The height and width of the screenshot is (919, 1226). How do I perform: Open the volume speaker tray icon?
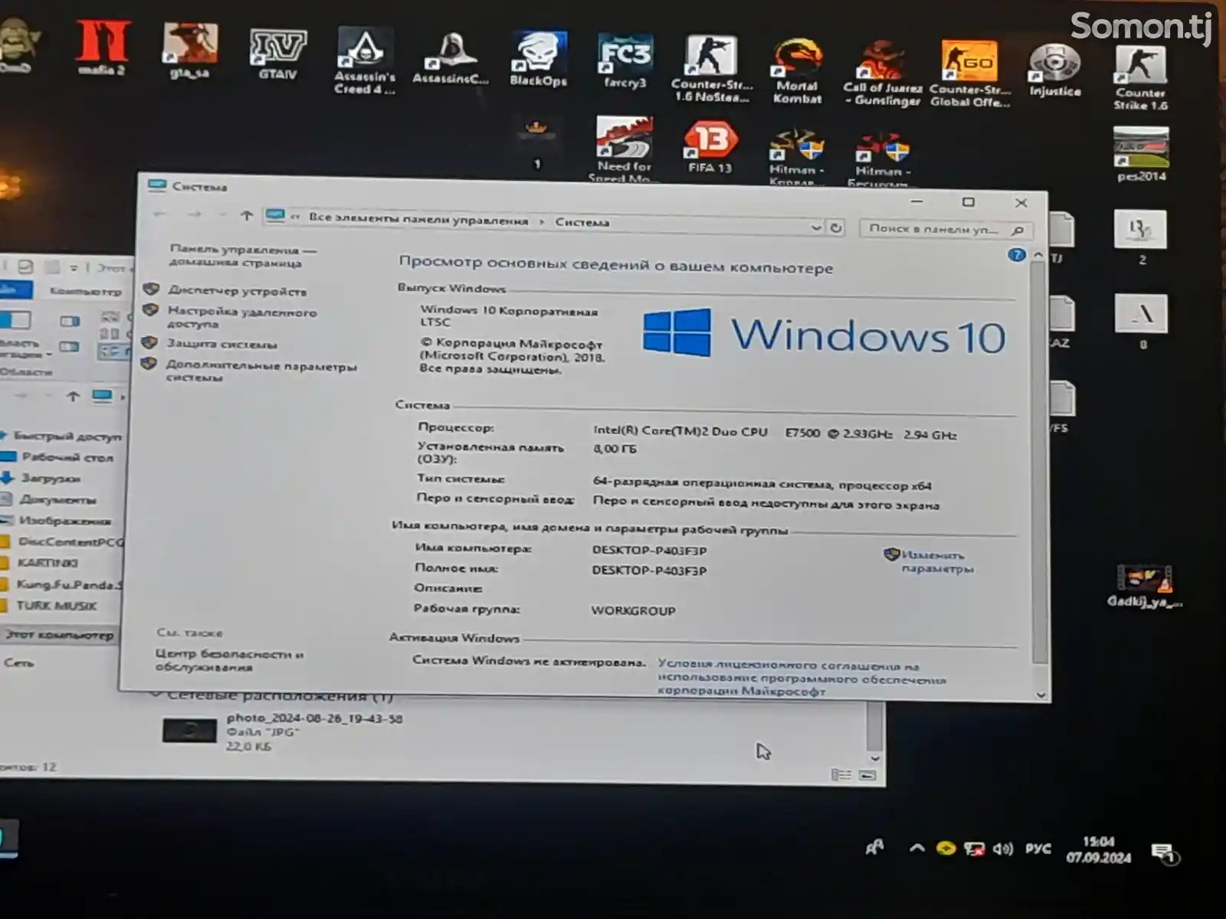pyautogui.click(x=1002, y=849)
